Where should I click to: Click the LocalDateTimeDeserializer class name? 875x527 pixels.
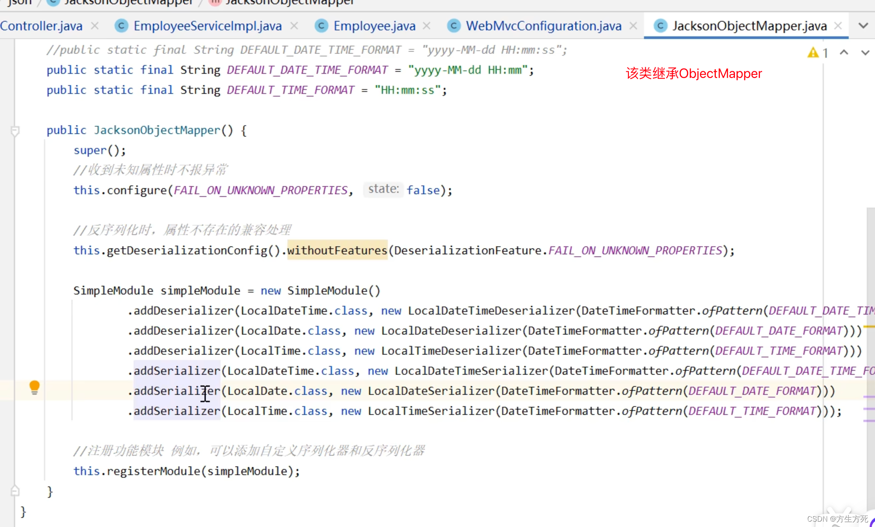coord(491,311)
